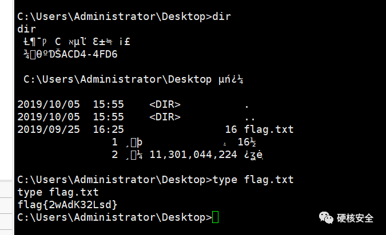386x235 pixels.
Task: Click the second <DIR> entry
Action: [165, 117]
